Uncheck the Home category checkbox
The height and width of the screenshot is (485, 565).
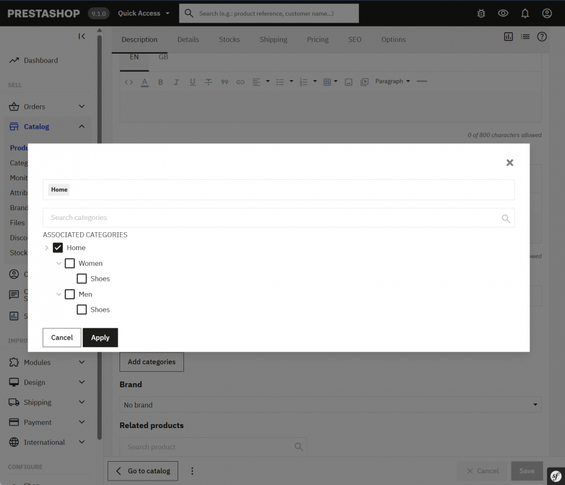57,248
